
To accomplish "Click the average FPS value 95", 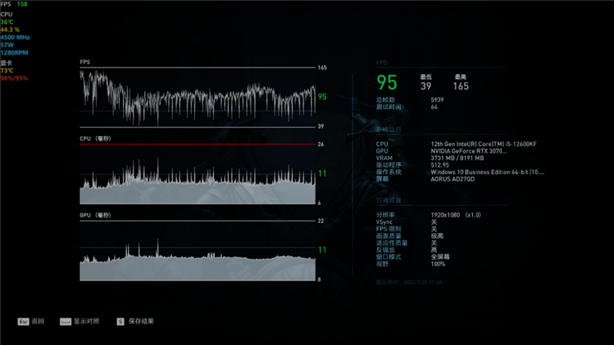I will coord(387,82).
